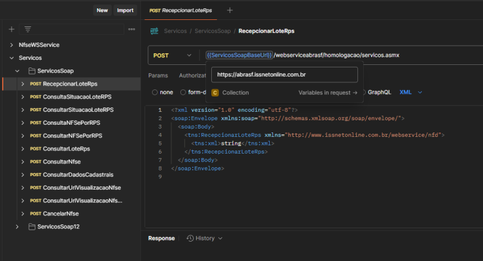This screenshot has width=483, height=261.
Task: Expand the ServicosSoap12 folder chevron
Action: [x=17, y=227]
